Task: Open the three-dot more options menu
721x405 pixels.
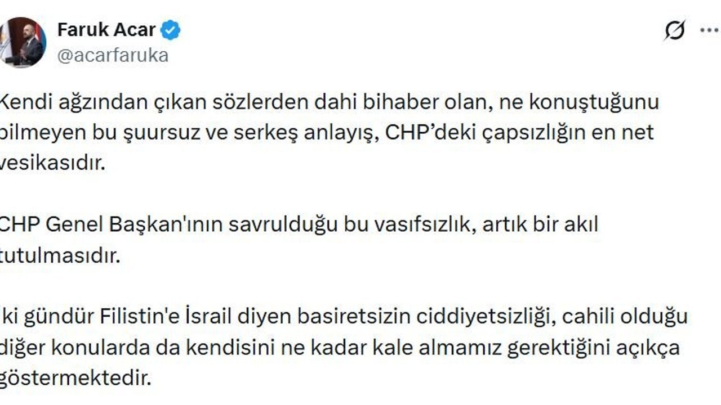Action: click(x=709, y=30)
